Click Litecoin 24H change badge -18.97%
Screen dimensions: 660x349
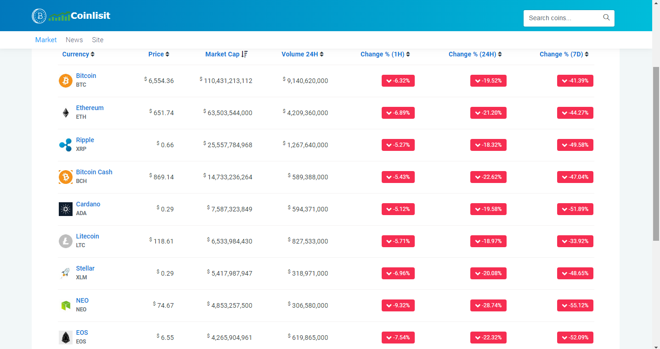488,241
